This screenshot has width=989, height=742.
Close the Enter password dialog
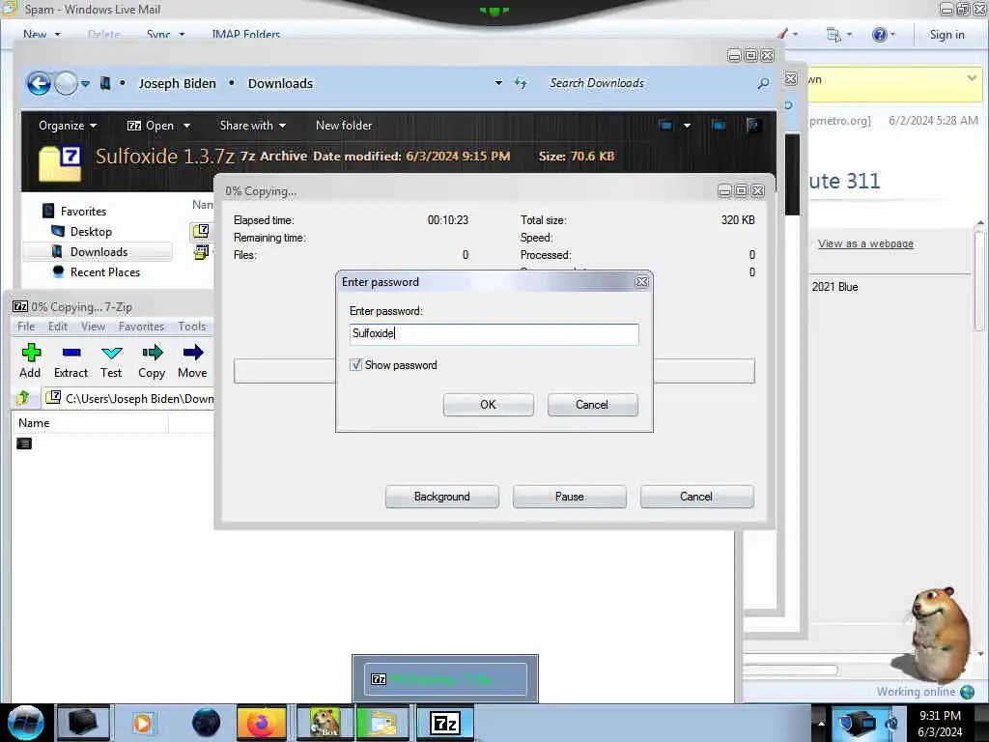(641, 281)
